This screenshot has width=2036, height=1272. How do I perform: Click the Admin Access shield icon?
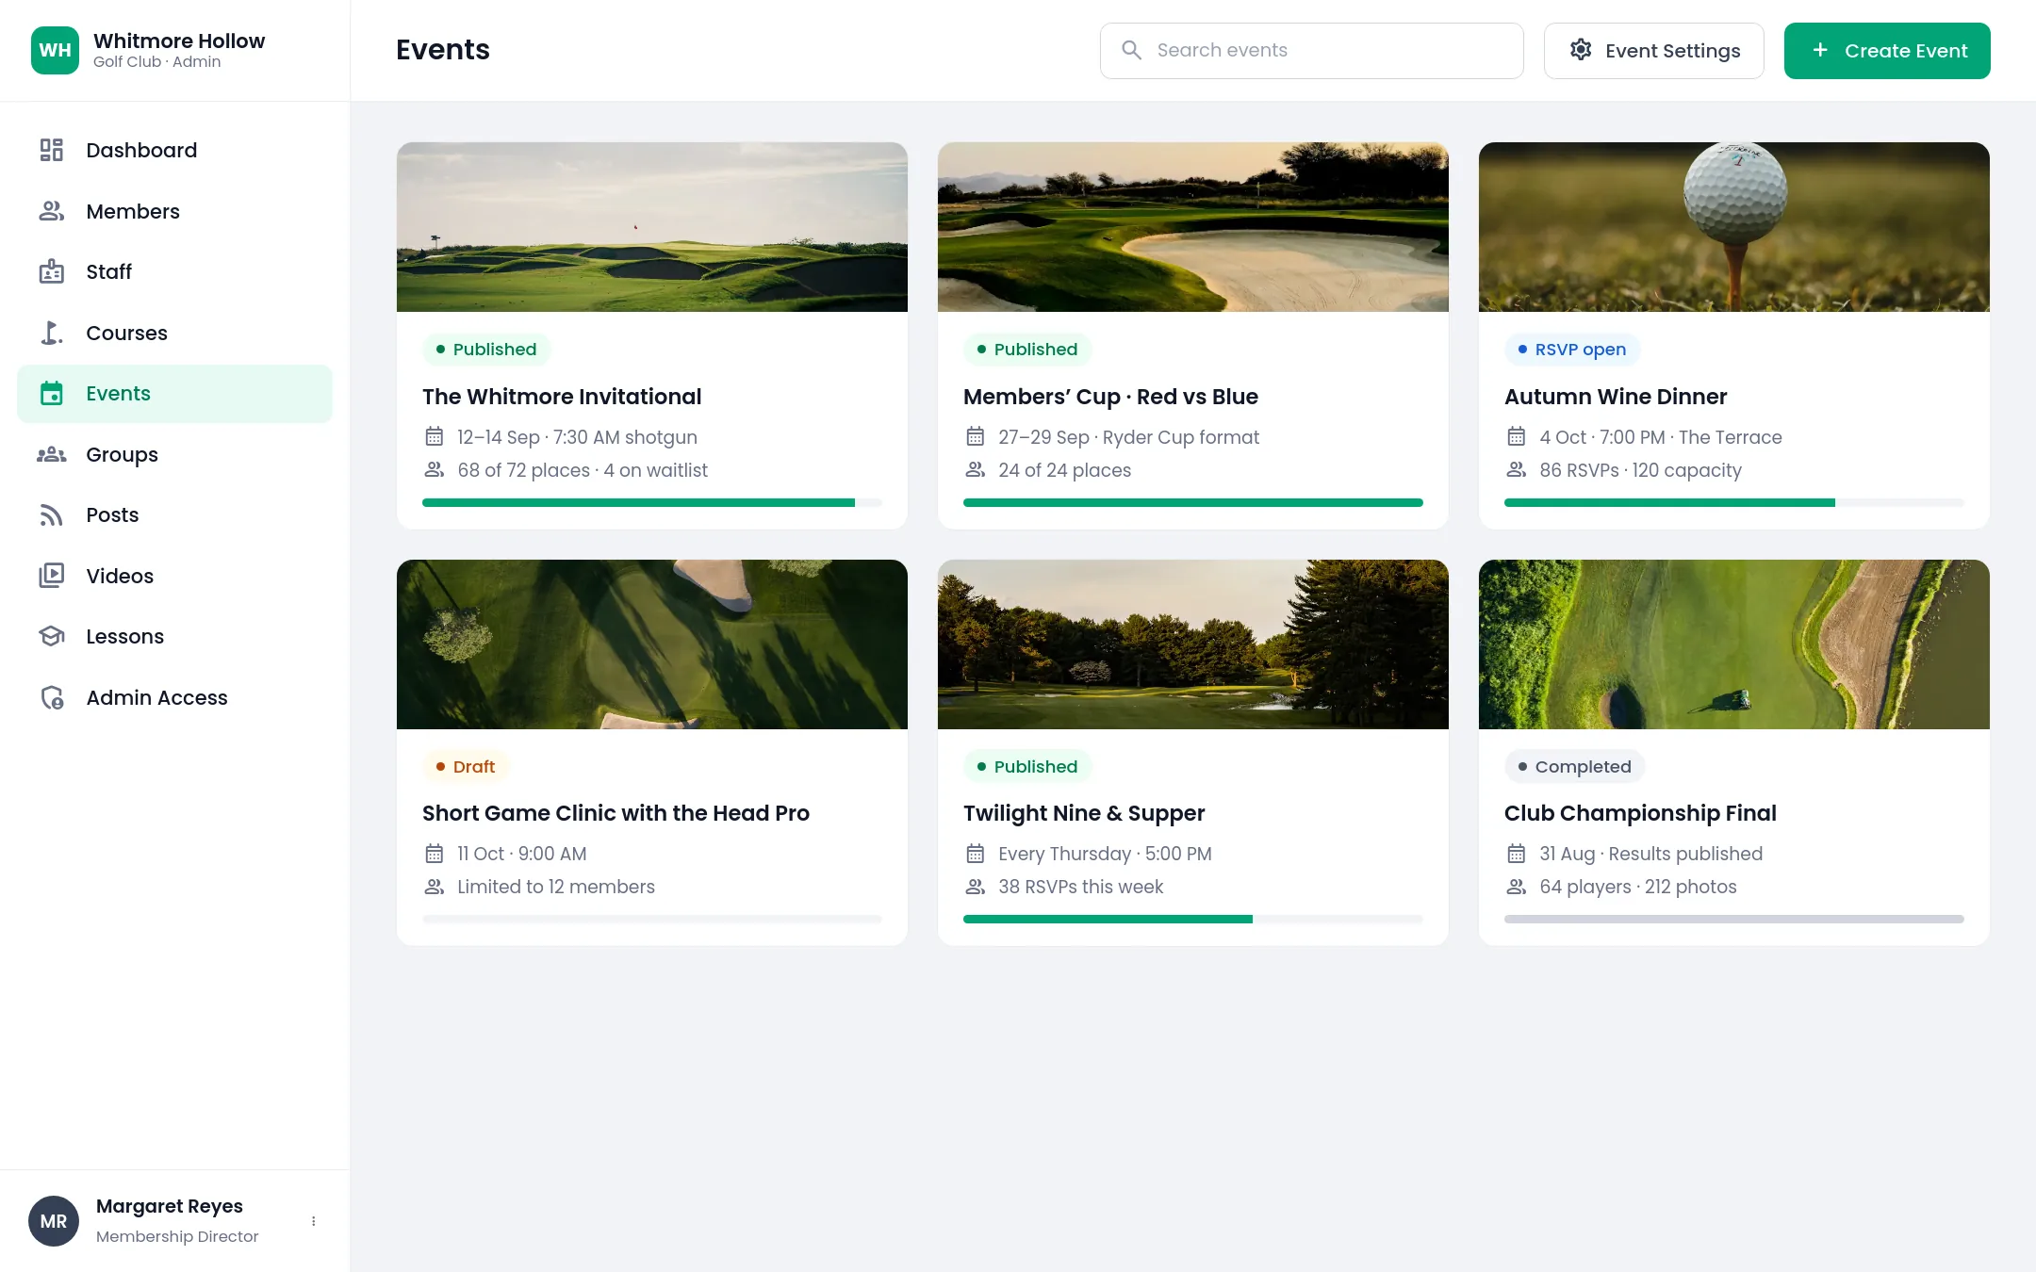52,697
